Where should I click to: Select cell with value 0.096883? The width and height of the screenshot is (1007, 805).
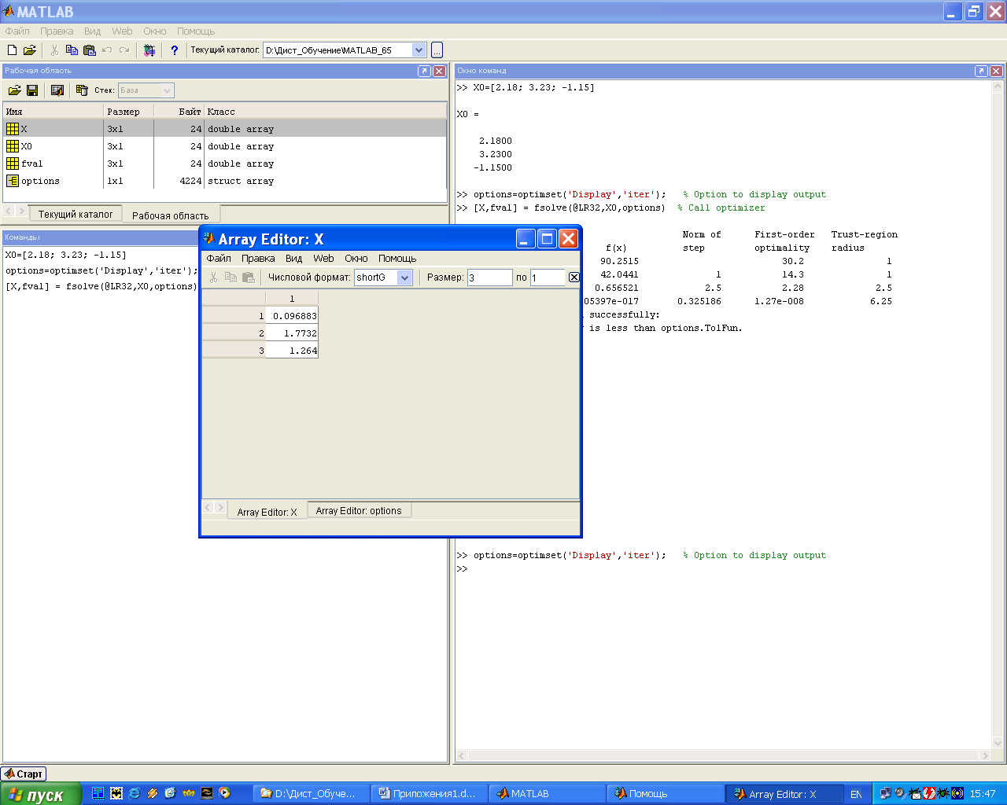tap(292, 316)
